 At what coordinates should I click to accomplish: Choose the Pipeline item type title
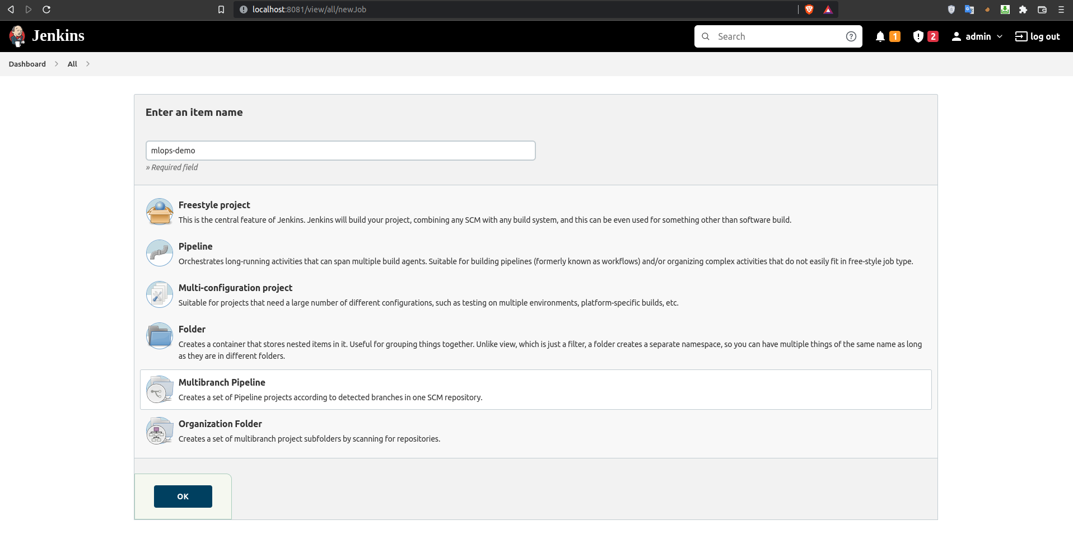pyautogui.click(x=195, y=246)
